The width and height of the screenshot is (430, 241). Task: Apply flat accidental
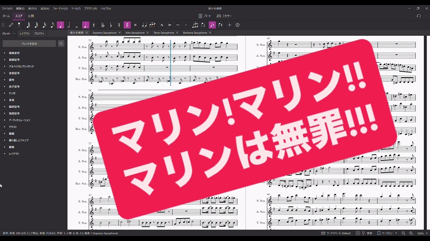point(111,25)
